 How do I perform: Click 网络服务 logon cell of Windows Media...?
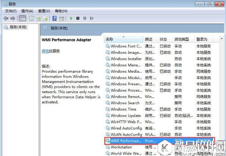coord(204,72)
